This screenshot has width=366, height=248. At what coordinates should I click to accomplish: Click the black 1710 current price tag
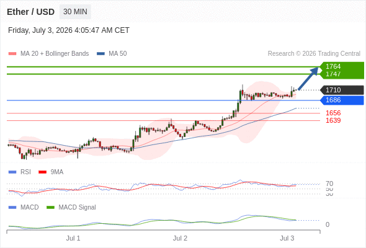coord(342,90)
